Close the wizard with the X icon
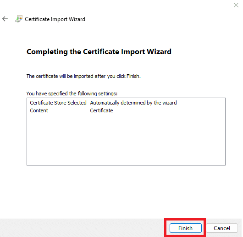Image resolution: width=243 pixels, height=237 pixels. pos(236,5)
